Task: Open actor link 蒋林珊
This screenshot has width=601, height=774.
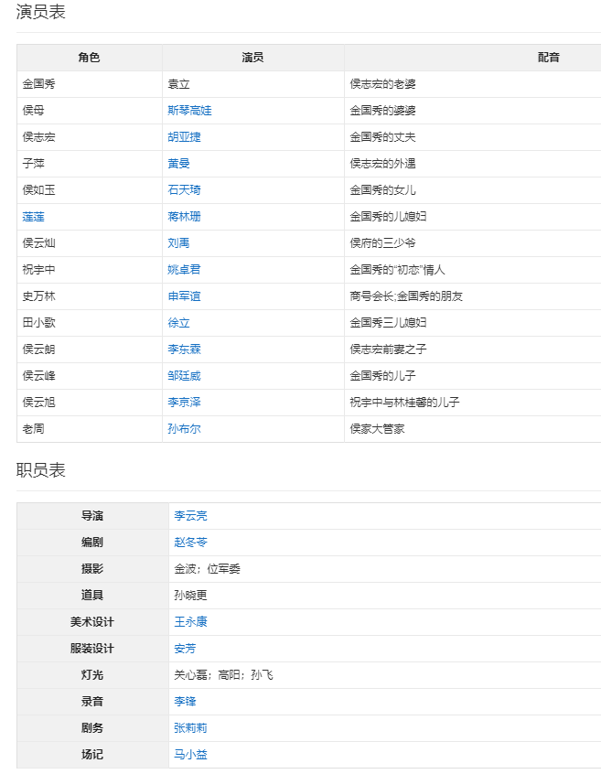Action: (184, 217)
